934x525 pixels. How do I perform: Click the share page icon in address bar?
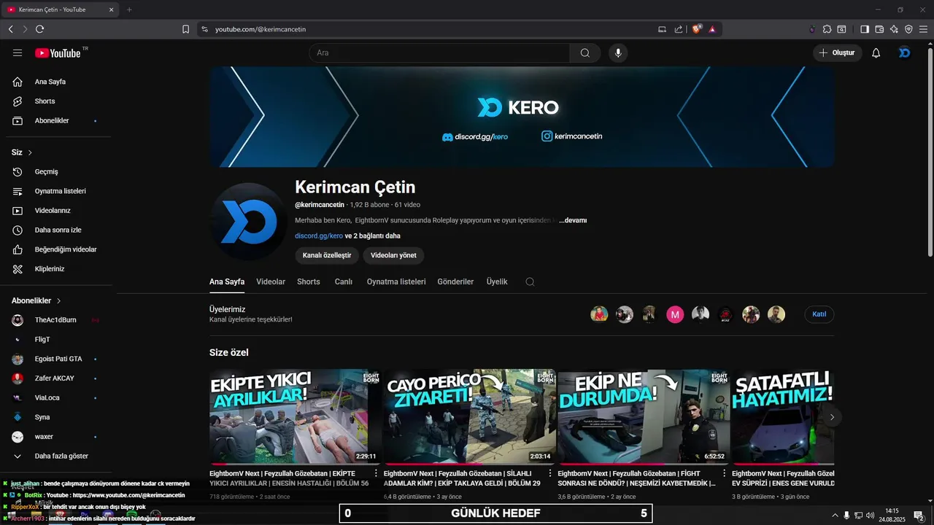pos(679,29)
